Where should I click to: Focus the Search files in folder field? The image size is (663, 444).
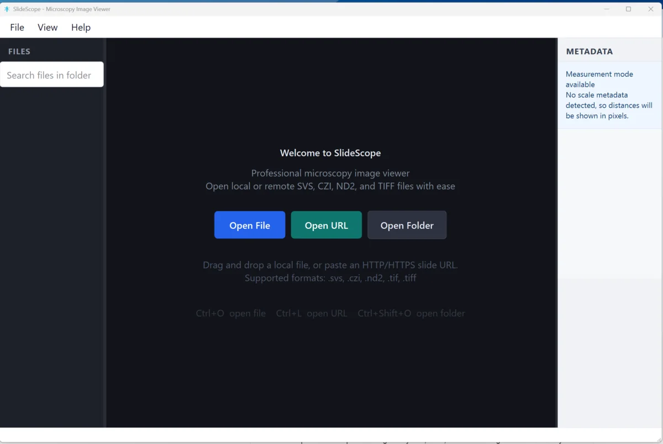[52, 75]
